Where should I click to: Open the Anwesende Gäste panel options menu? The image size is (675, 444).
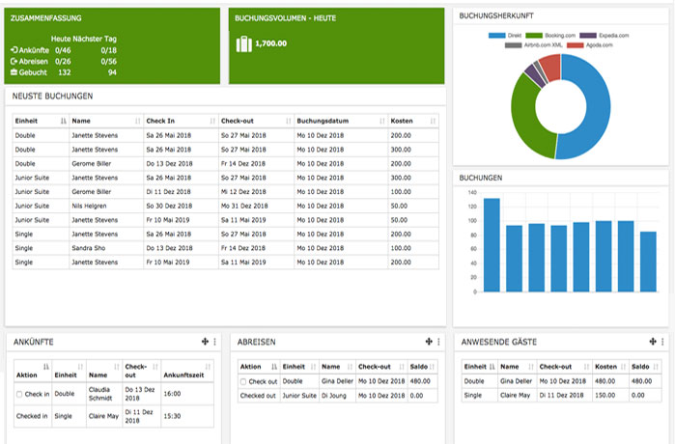click(x=662, y=342)
